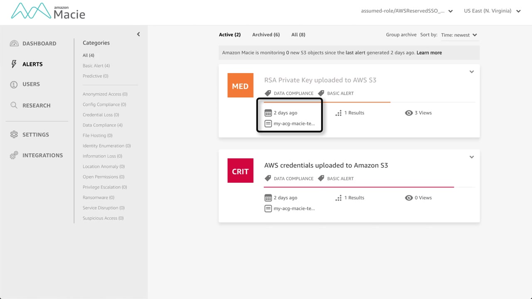Switch to the Archived (6) tab
The width and height of the screenshot is (532, 299).
pos(266,35)
